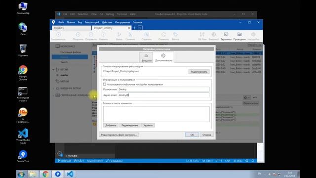Screen dimensions: 316x178
Task: Click the Pull (Получить) toolbar icon
Action: [78, 36]
